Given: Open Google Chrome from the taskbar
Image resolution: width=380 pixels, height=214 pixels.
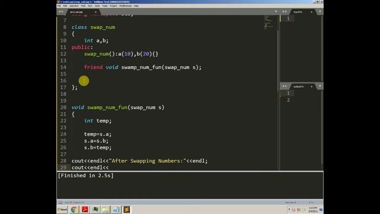Looking at the screenshot, I should pos(74,209).
